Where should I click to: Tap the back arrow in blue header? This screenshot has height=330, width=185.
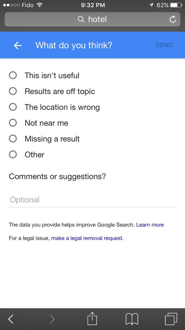[x=18, y=45]
